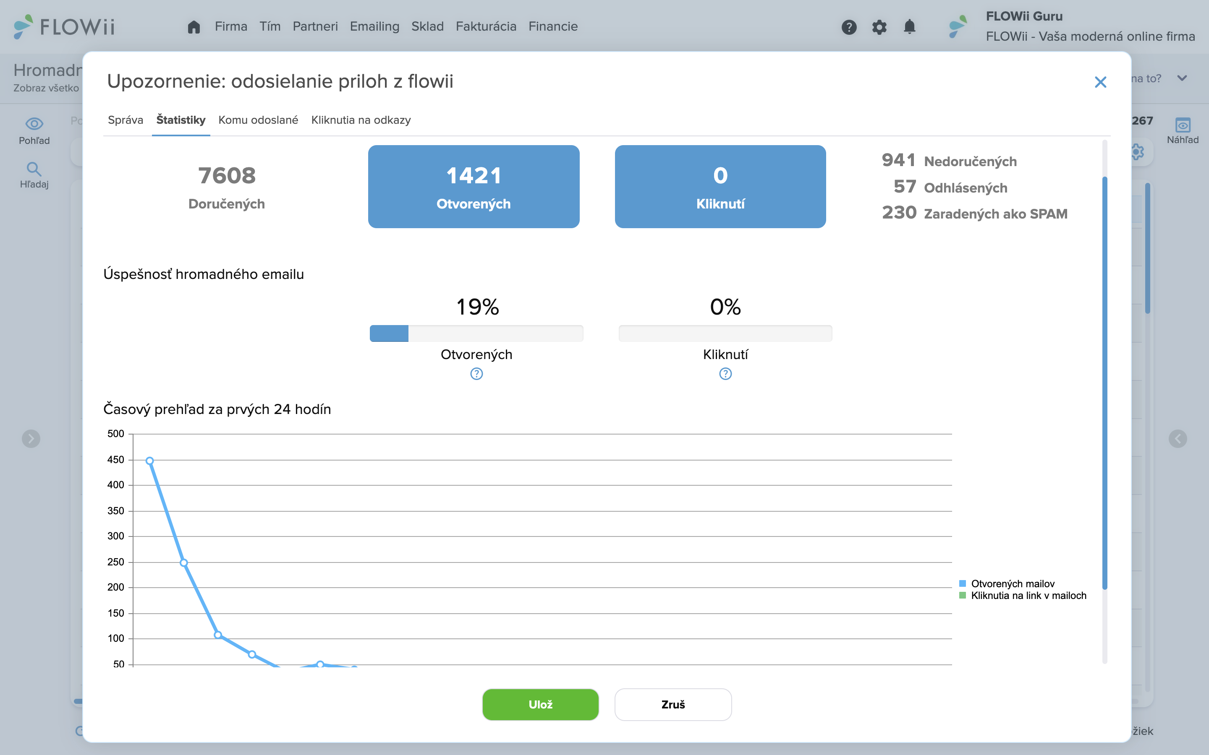The image size is (1209, 755).
Task: Open notifications bell icon
Action: pyautogui.click(x=910, y=26)
